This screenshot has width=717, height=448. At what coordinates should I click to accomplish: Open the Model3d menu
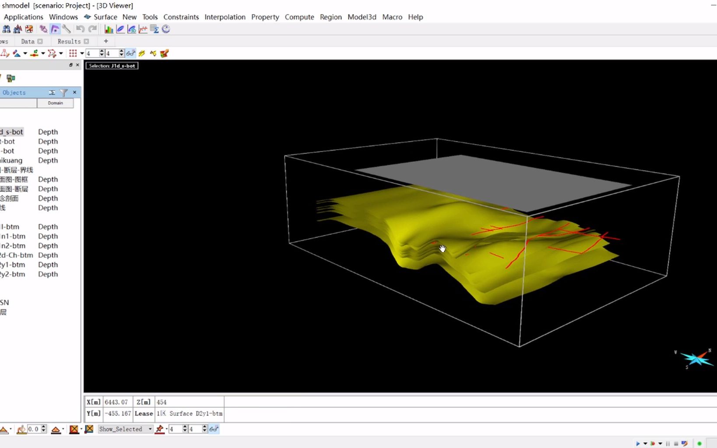(x=362, y=17)
